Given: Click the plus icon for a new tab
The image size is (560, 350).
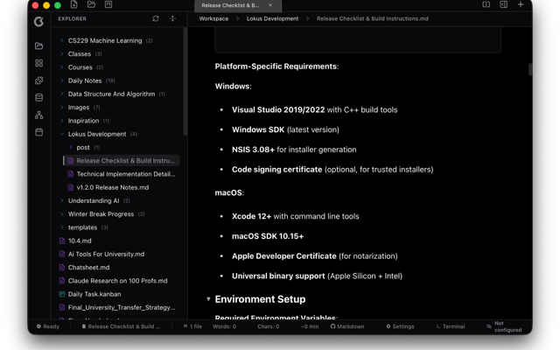Looking at the screenshot, I should coord(521,4).
